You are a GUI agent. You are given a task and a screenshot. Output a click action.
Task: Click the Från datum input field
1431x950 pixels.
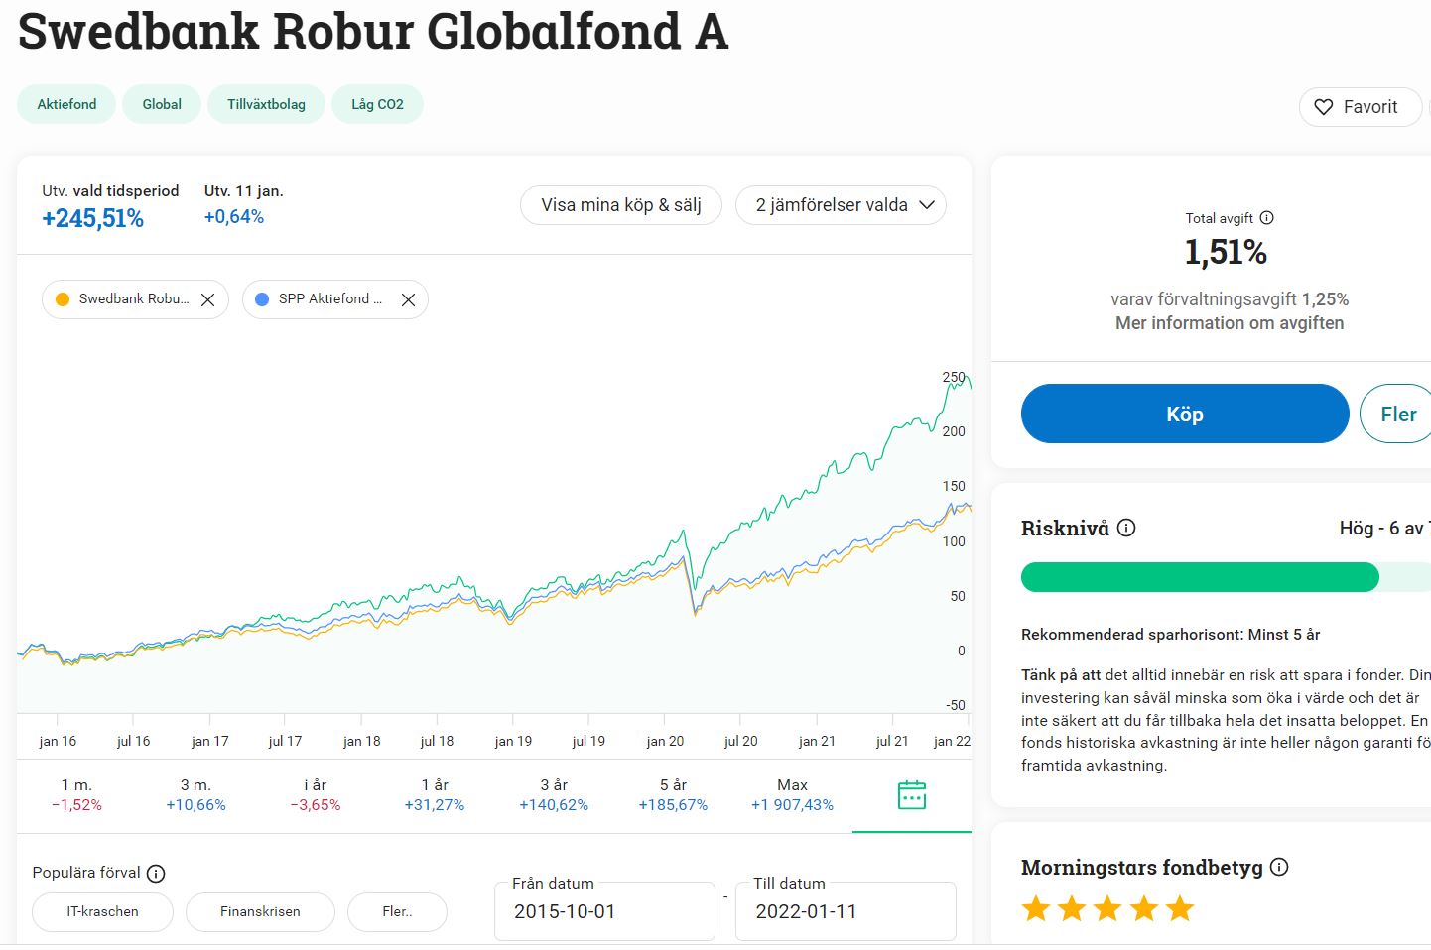coord(603,911)
